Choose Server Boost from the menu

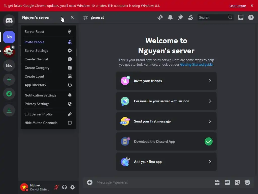coord(48,32)
